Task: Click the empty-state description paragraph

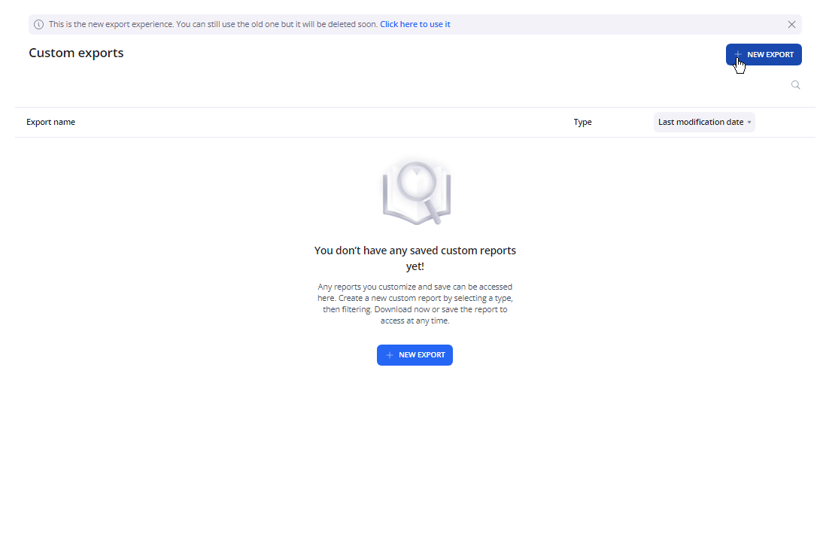Action: pyautogui.click(x=415, y=304)
